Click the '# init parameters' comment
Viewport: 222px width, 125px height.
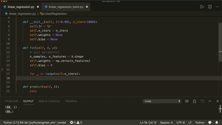(x=44, y=52)
